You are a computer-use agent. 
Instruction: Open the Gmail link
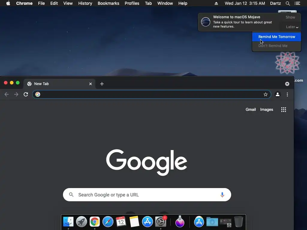coord(251,110)
